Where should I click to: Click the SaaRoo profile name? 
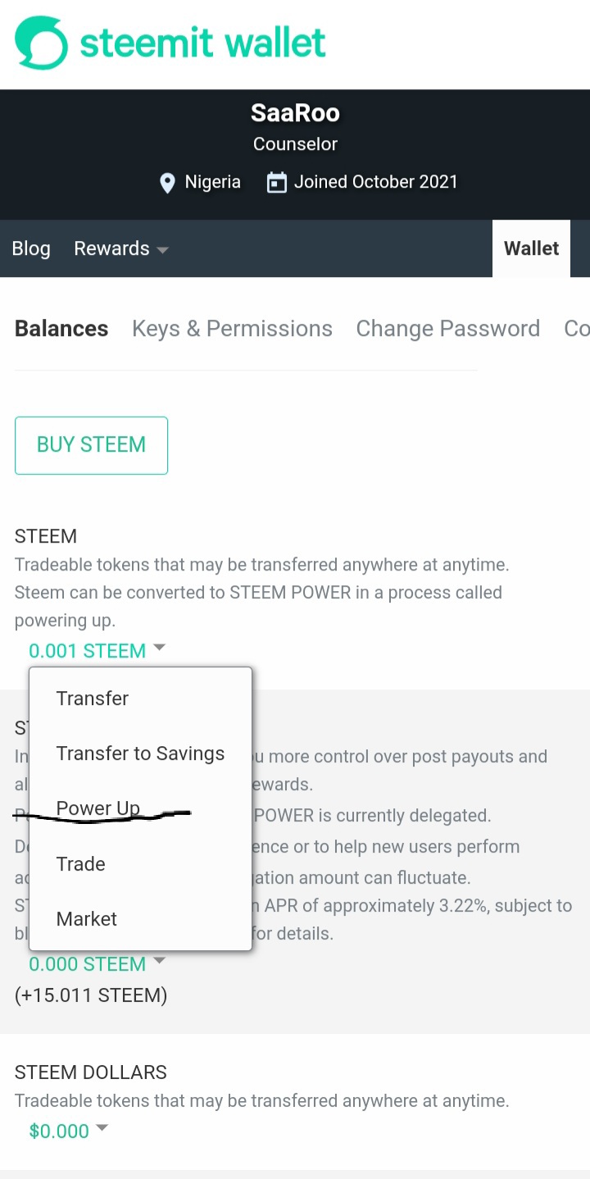[295, 113]
